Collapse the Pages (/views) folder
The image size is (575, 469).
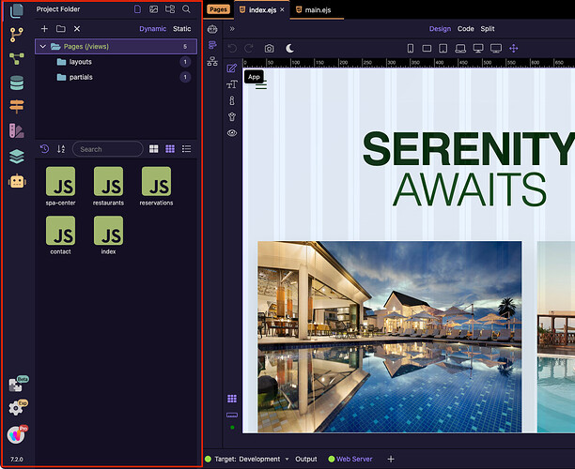[x=43, y=46]
